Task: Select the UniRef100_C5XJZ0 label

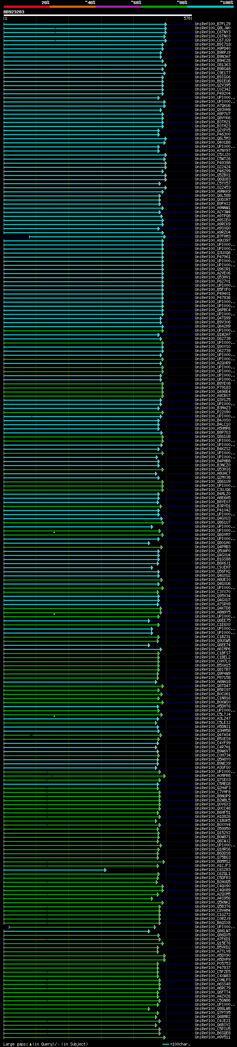Action: click(x=213, y=155)
